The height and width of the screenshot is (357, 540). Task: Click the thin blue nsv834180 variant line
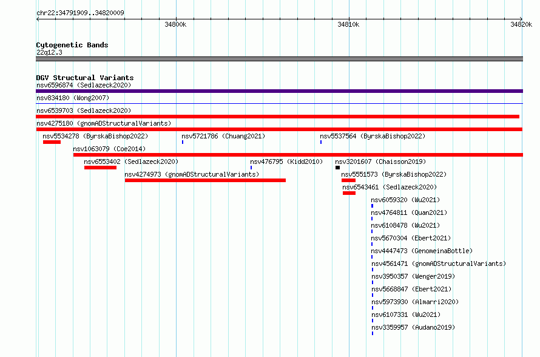coord(279,103)
